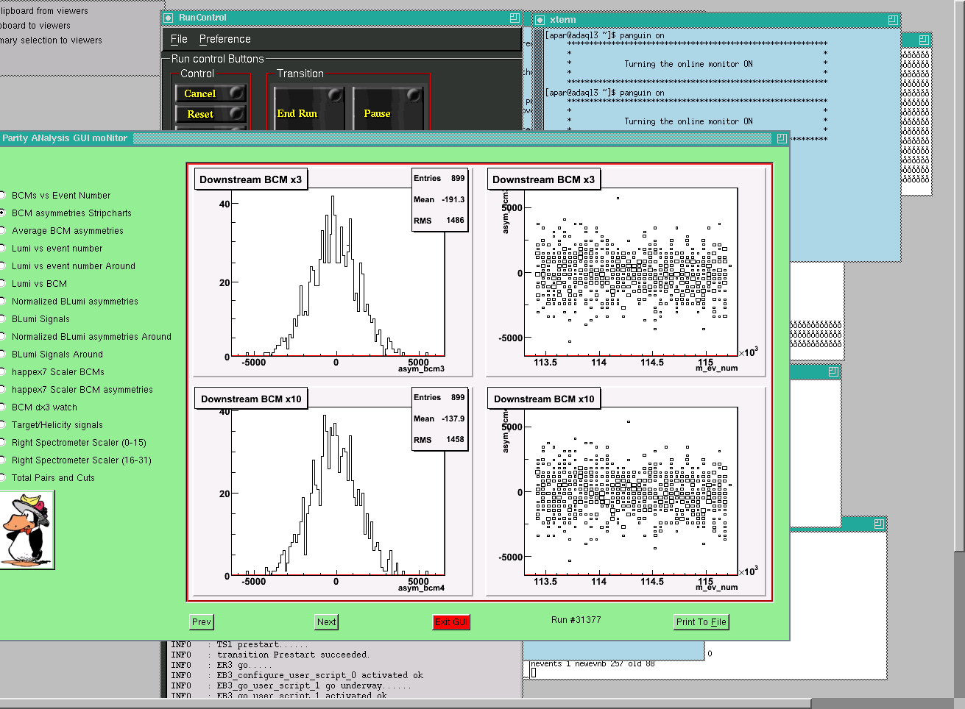This screenshot has width=965, height=709.
Task: Open Preference menu in RunControl
Action: tap(225, 39)
